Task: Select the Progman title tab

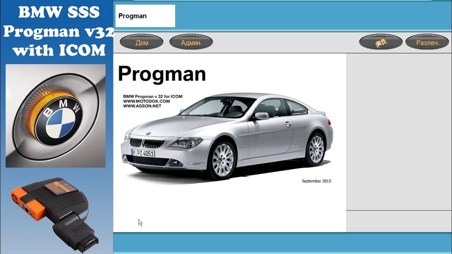Action: click(145, 16)
